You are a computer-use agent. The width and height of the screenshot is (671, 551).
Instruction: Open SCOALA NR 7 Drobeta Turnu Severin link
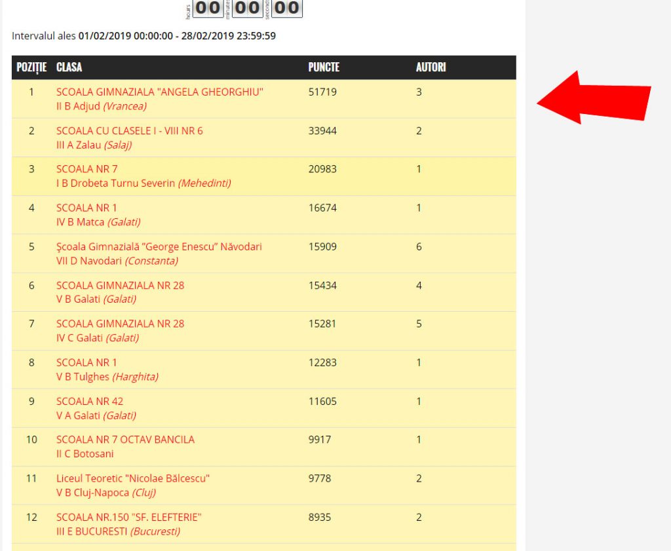click(144, 176)
